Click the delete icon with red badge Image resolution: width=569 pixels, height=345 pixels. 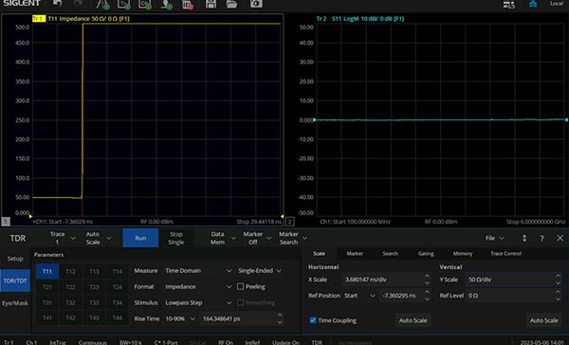[x=187, y=4]
